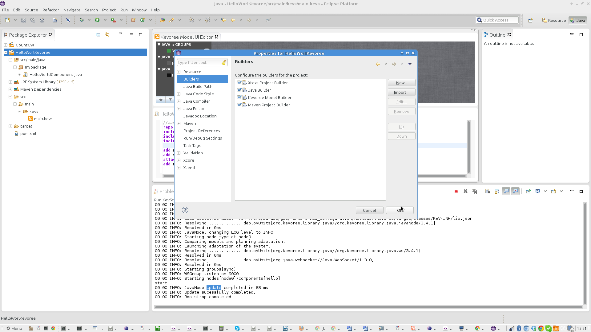Viewport: 591px width, 332px height.
Task: Open the Properties dialog view menu dropdown arrow
Action: [x=410, y=64]
